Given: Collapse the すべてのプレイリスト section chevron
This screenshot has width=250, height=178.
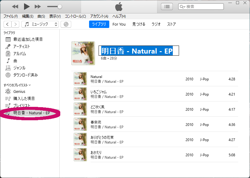Looking at the screenshot, I should click(30, 85).
